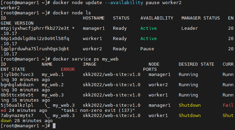
Task: Click the Ready status on the worker2 row
Action: pos(120,49)
